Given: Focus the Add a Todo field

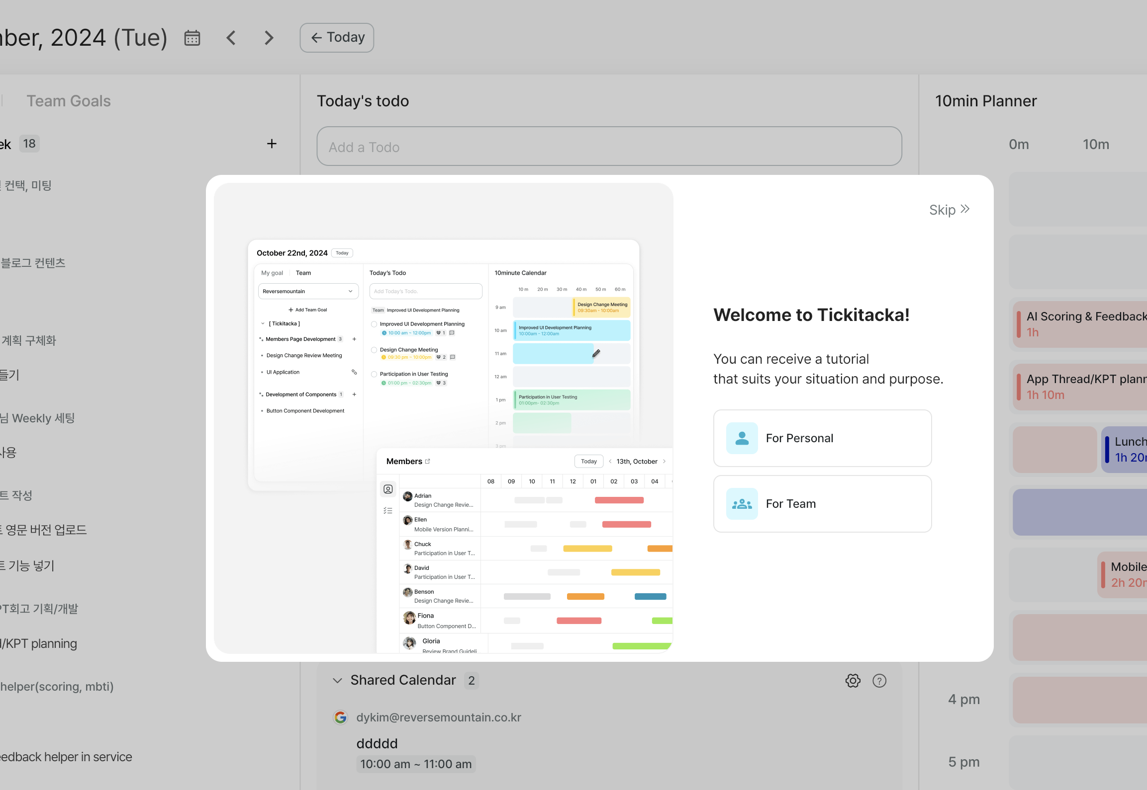Looking at the screenshot, I should click(x=609, y=147).
